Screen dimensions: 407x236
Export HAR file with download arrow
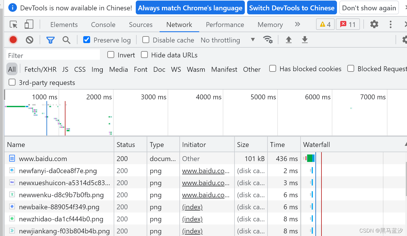(305, 40)
